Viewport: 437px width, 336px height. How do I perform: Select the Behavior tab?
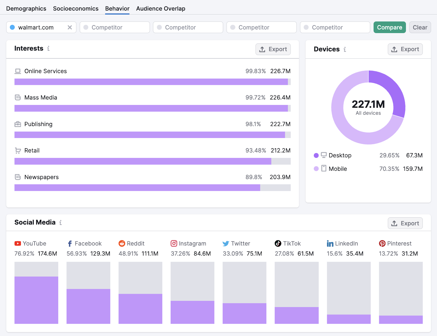(117, 8)
